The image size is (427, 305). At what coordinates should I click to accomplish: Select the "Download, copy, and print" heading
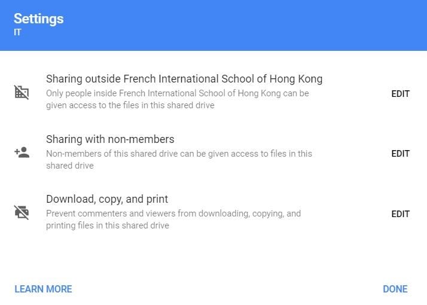pyautogui.click(x=107, y=199)
